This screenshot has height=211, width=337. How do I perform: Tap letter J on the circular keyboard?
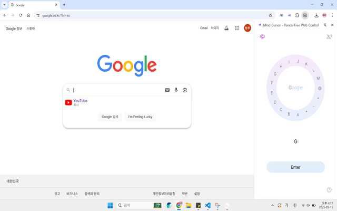click(x=298, y=61)
